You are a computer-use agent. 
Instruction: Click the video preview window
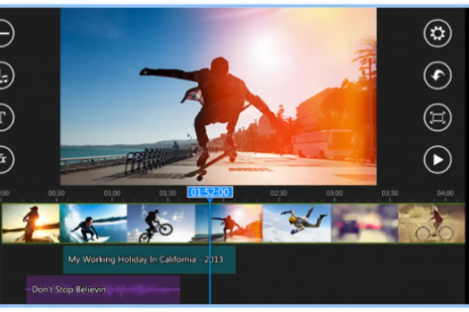(218, 97)
